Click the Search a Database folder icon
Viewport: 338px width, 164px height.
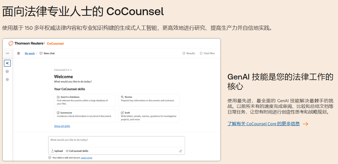(x=58, y=97)
